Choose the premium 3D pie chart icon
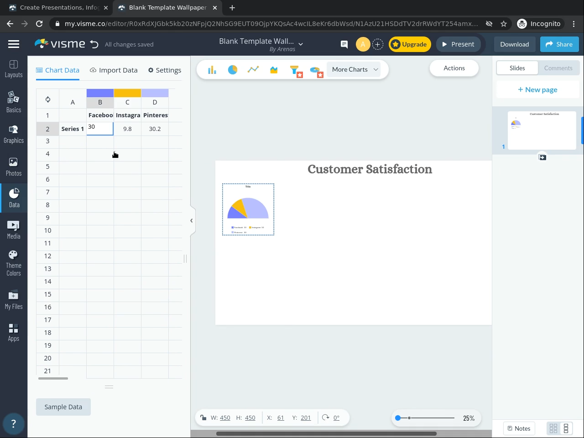This screenshot has height=438, width=584. pos(316,71)
